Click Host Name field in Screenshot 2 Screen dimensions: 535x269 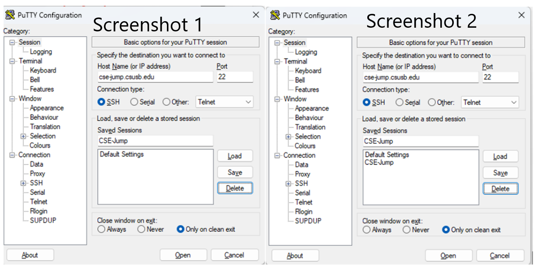[420, 77]
